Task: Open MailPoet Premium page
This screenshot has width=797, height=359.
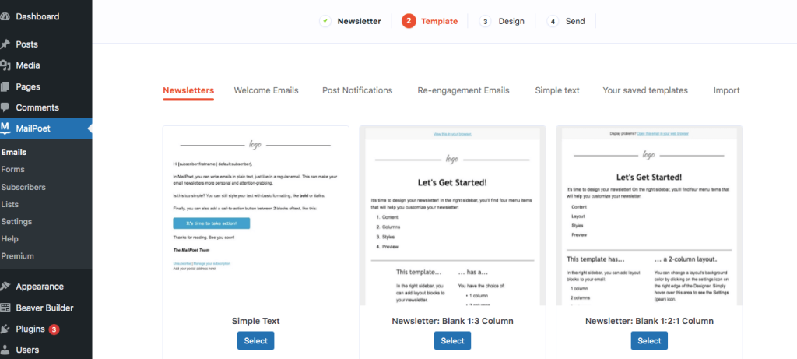Action: click(17, 256)
